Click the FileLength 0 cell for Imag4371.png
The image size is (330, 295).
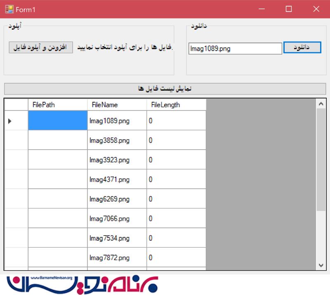177,179
